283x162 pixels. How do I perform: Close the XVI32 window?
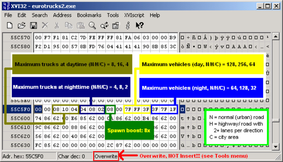[277, 6]
